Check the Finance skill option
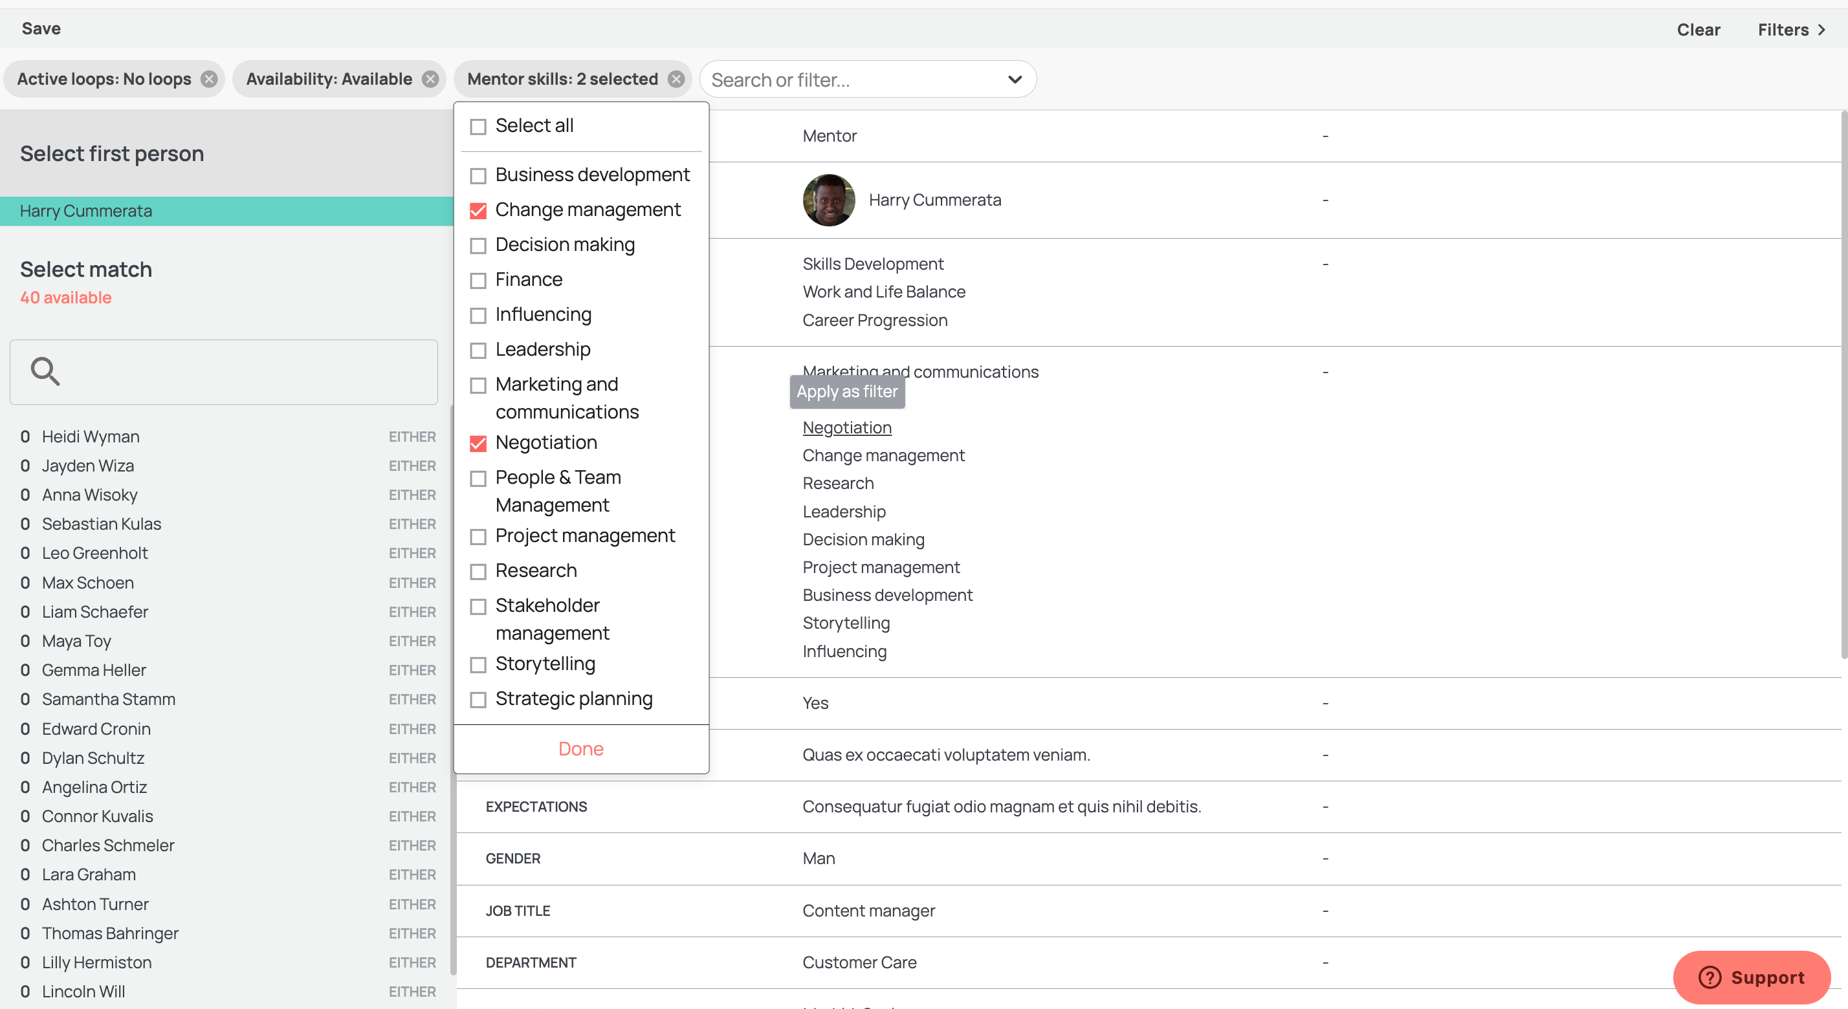The width and height of the screenshot is (1848, 1009). point(478,281)
